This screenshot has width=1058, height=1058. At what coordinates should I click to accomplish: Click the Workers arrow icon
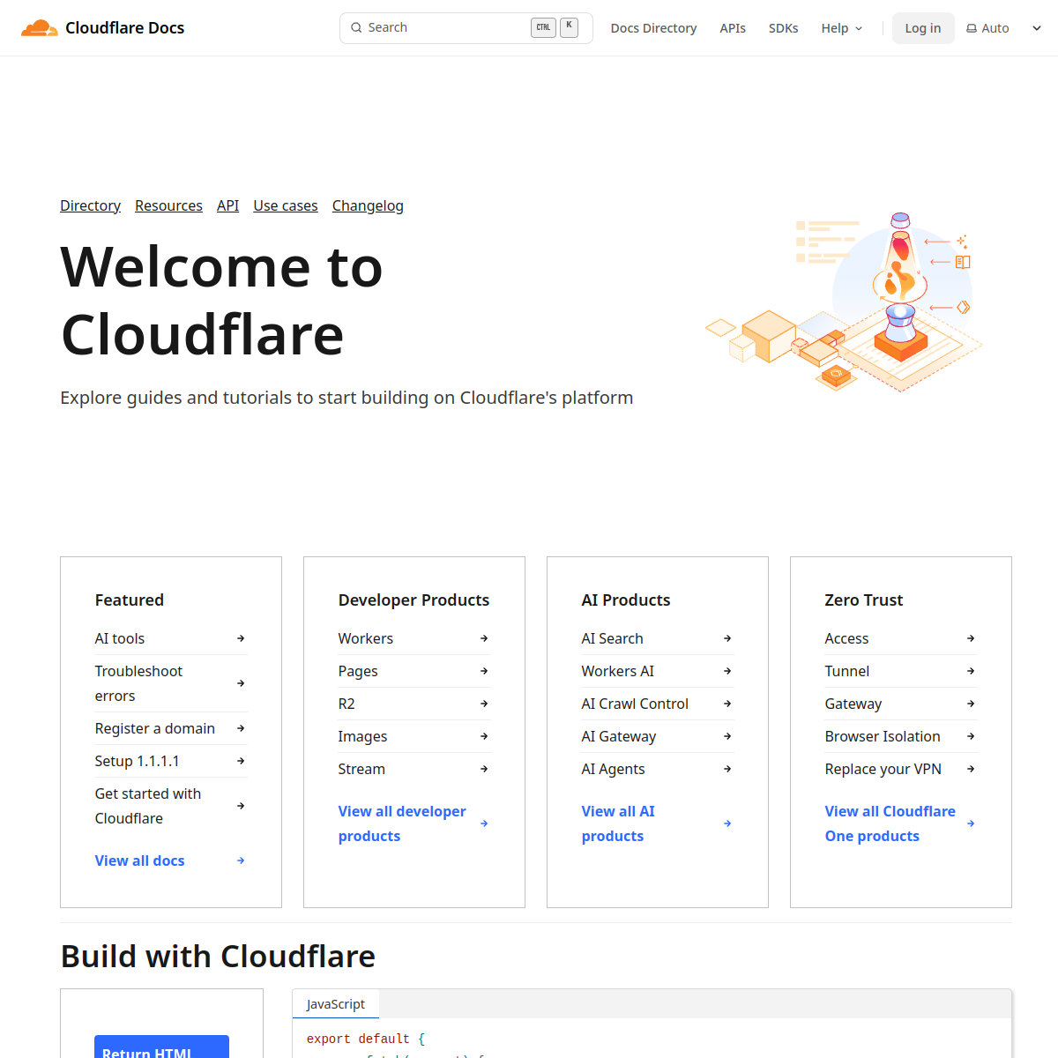click(x=483, y=637)
